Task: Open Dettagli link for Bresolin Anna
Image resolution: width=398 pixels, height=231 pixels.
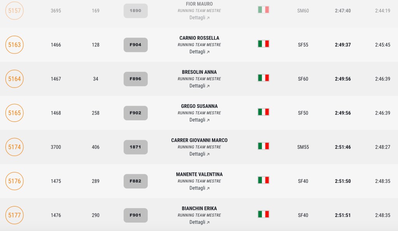Action: point(199,86)
